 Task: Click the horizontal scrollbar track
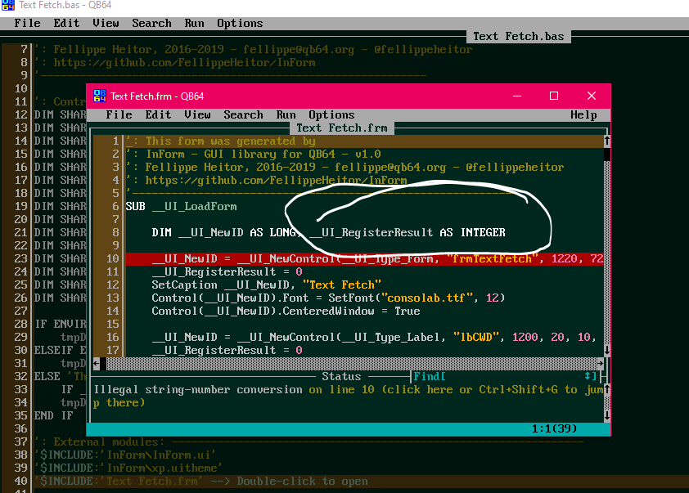(x=352, y=364)
